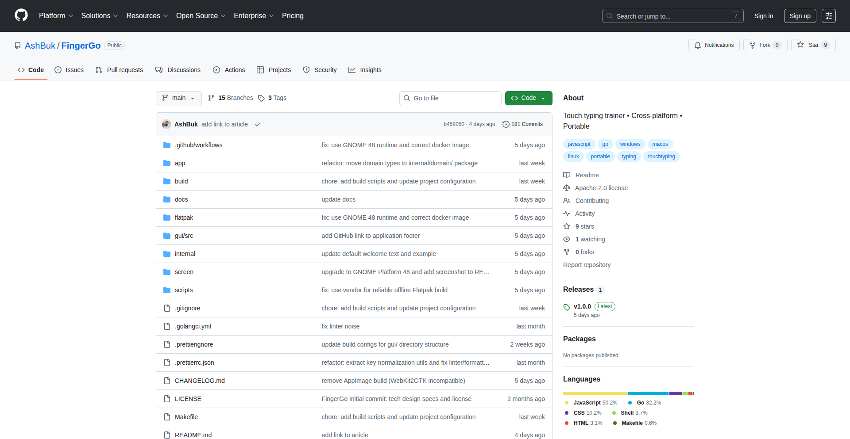Image resolution: width=850 pixels, height=439 pixels.
Task: Open the Apache-2.0 license link
Action: coord(601,188)
